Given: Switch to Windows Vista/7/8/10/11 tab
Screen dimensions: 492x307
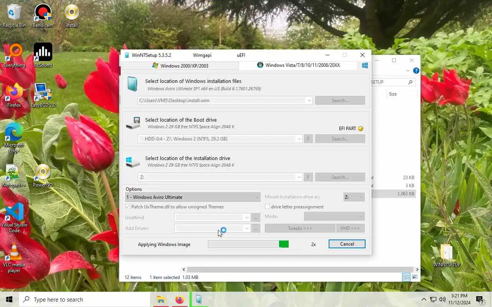Looking at the screenshot, I should pyautogui.click(x=299, y=65).
